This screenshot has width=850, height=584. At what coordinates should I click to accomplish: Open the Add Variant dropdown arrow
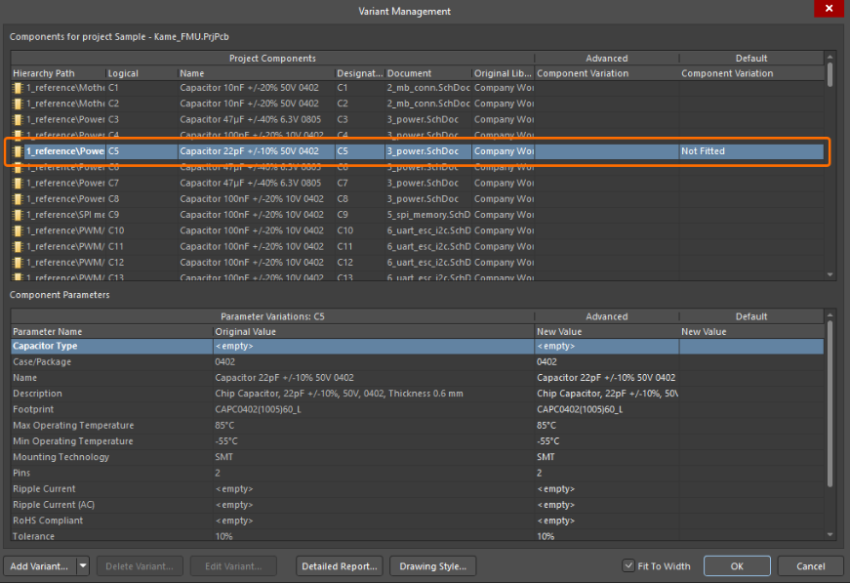[x=83, y=566]
